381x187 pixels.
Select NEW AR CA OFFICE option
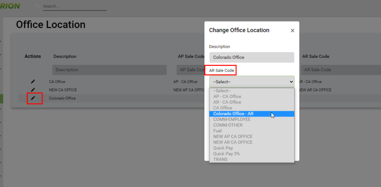click(252, 142)
